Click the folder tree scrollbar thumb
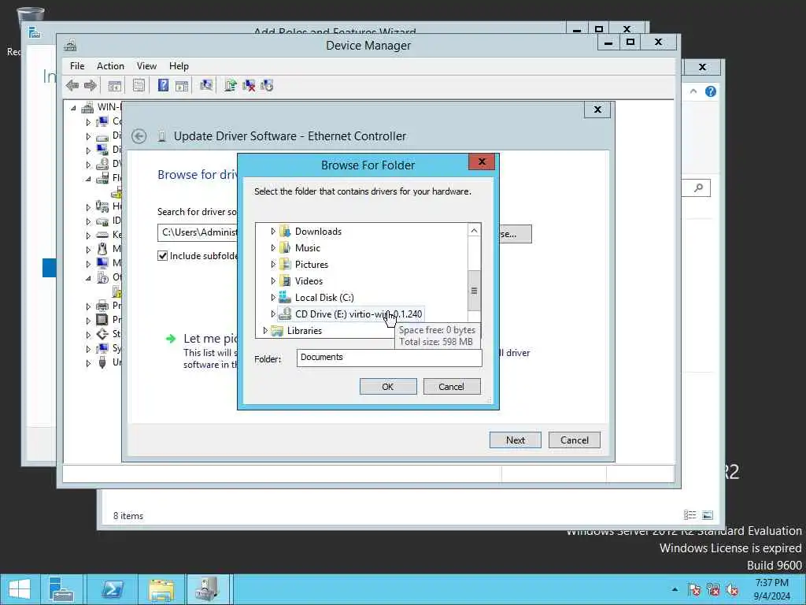Image resolution: width=806 pixels, height=605 pixels. click(x=474, y=291)
